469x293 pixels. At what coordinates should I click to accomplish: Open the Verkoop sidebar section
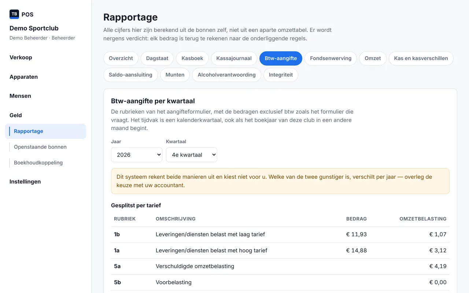21,58
